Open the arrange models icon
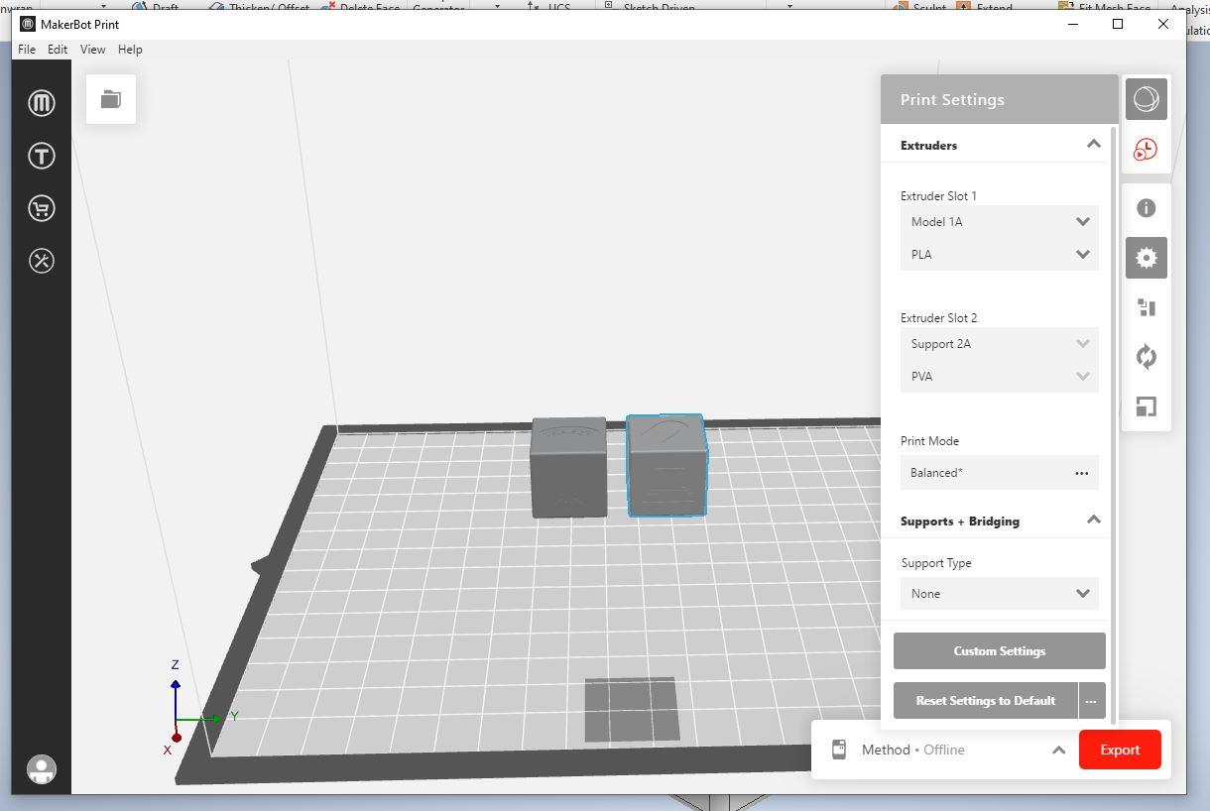Viewport: 1210px width, 811px height. 1146,307
